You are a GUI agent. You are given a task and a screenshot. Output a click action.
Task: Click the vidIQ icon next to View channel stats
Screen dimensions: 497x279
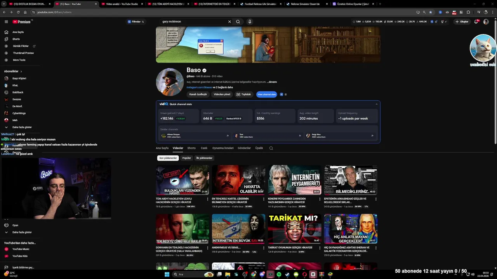pyautogui.click(x=282, y=94)
